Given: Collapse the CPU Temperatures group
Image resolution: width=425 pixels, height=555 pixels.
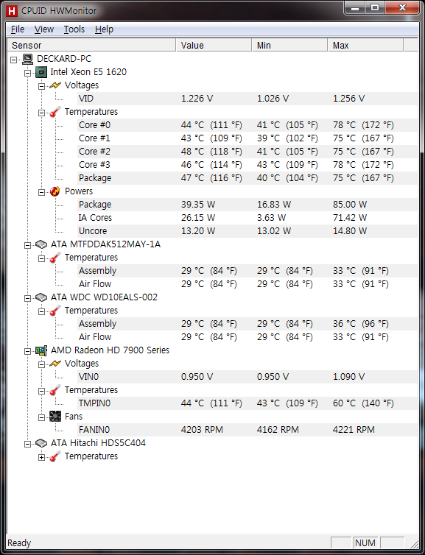Looking at the screenshot, I should coord(41,113).
